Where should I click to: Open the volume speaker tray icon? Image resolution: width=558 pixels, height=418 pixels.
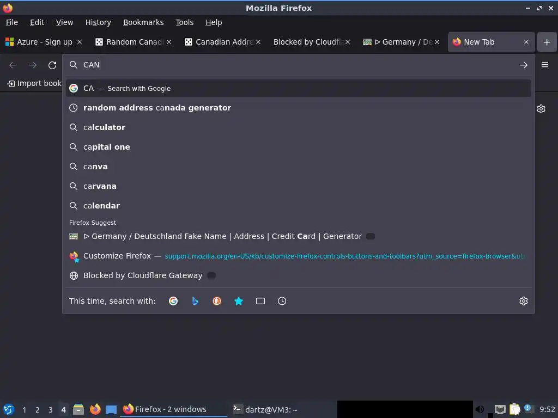pos(480,409)
